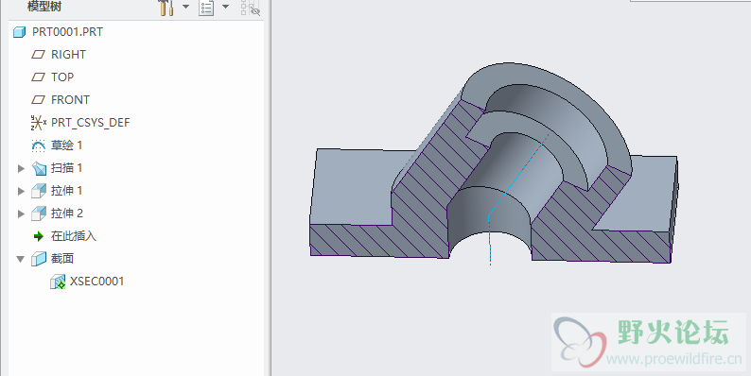Expand the 拉伸 2 extrude feature

(x=21, y=214)
